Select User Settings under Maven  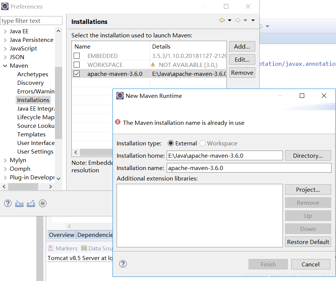coord(35,151)
